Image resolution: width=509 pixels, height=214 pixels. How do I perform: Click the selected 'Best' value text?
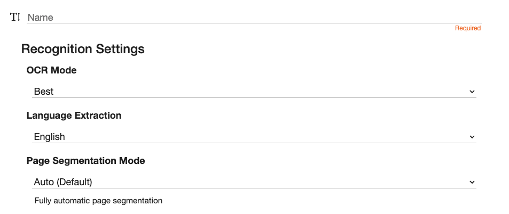coord(44,92)
